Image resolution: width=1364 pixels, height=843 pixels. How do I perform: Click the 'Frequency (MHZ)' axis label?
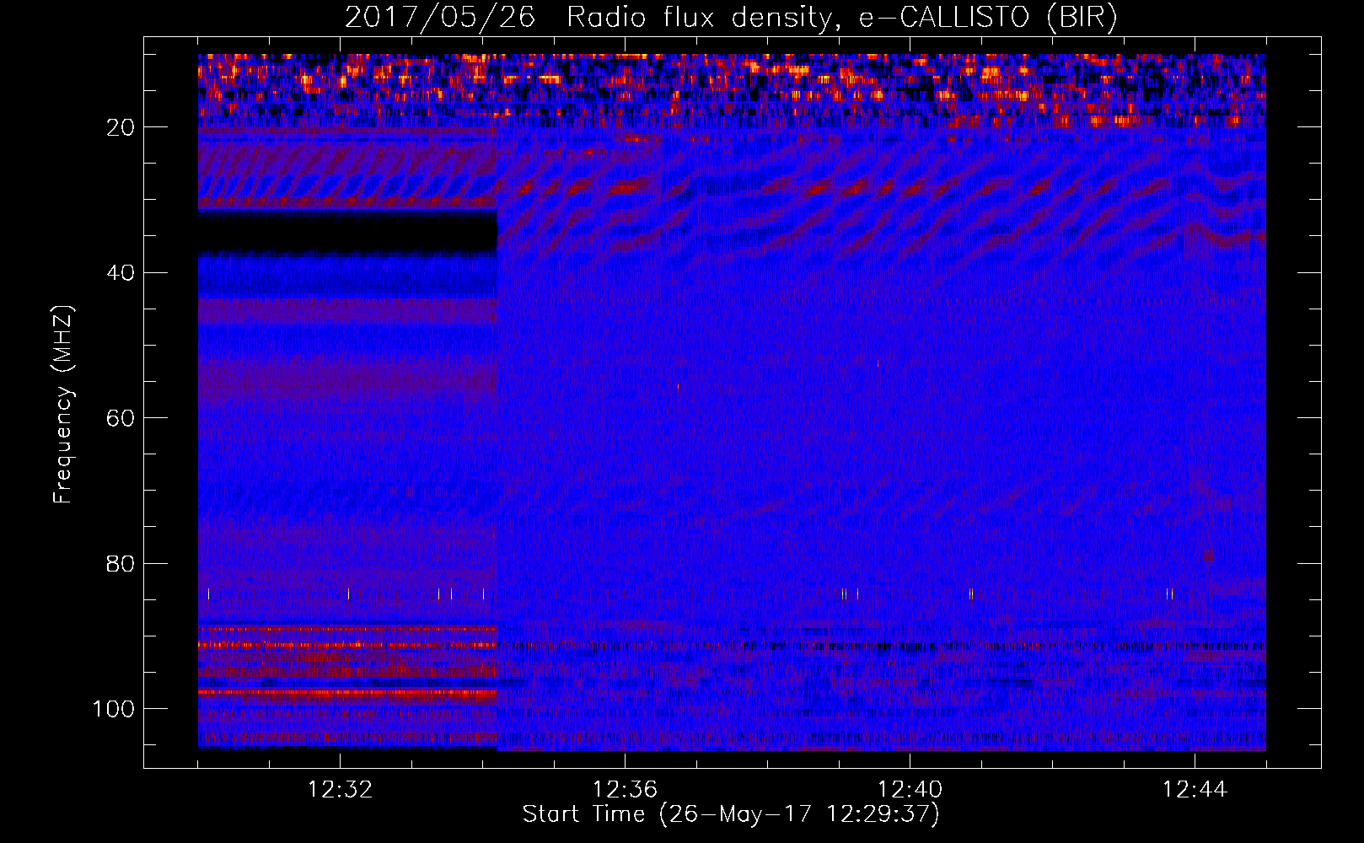(x=63, y=404)
